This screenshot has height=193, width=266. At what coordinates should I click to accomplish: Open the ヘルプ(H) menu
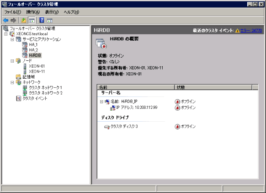point(71,12)
